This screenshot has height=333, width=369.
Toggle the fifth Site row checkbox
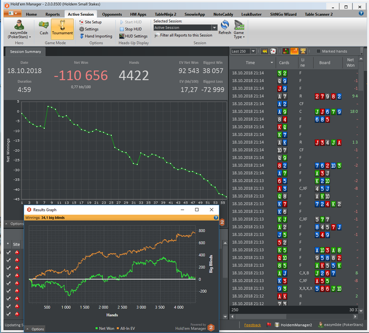(8, 283)
